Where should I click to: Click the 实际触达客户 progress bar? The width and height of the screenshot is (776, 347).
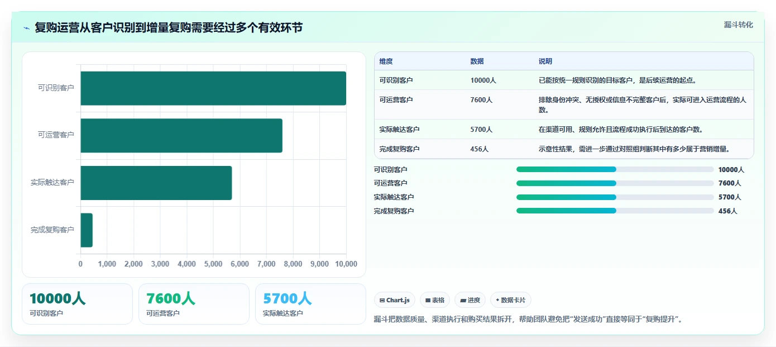tap(615, 197)
